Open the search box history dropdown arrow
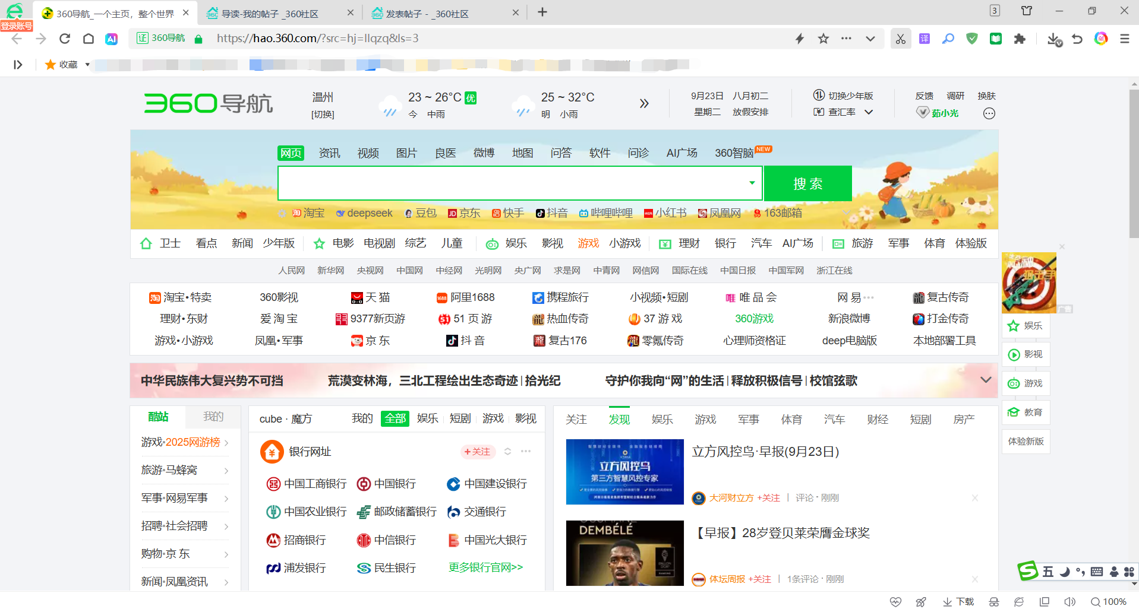1139x609 pixels. 751,183
